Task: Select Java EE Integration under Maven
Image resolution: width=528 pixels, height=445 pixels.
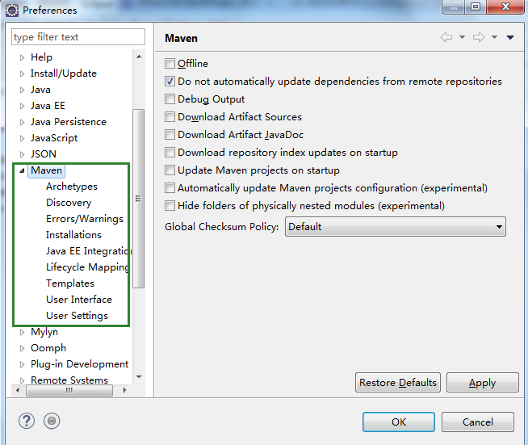Action: [x=89, y=251]
